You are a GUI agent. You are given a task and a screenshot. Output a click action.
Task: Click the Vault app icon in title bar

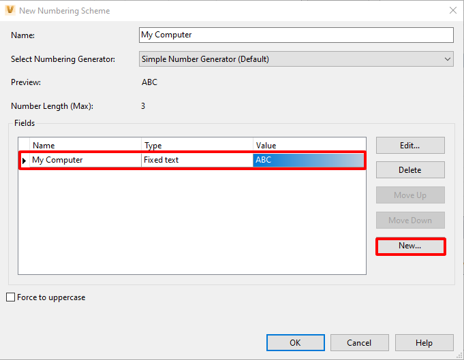point(10,10)
